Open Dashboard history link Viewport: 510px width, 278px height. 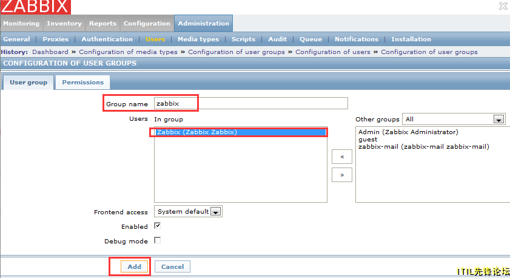[50, 52]
